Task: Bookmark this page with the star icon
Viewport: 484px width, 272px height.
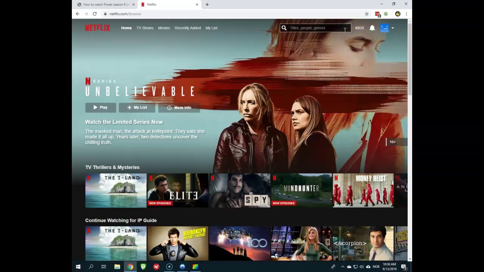Action: pyautogui.click(x=366, y=14)
